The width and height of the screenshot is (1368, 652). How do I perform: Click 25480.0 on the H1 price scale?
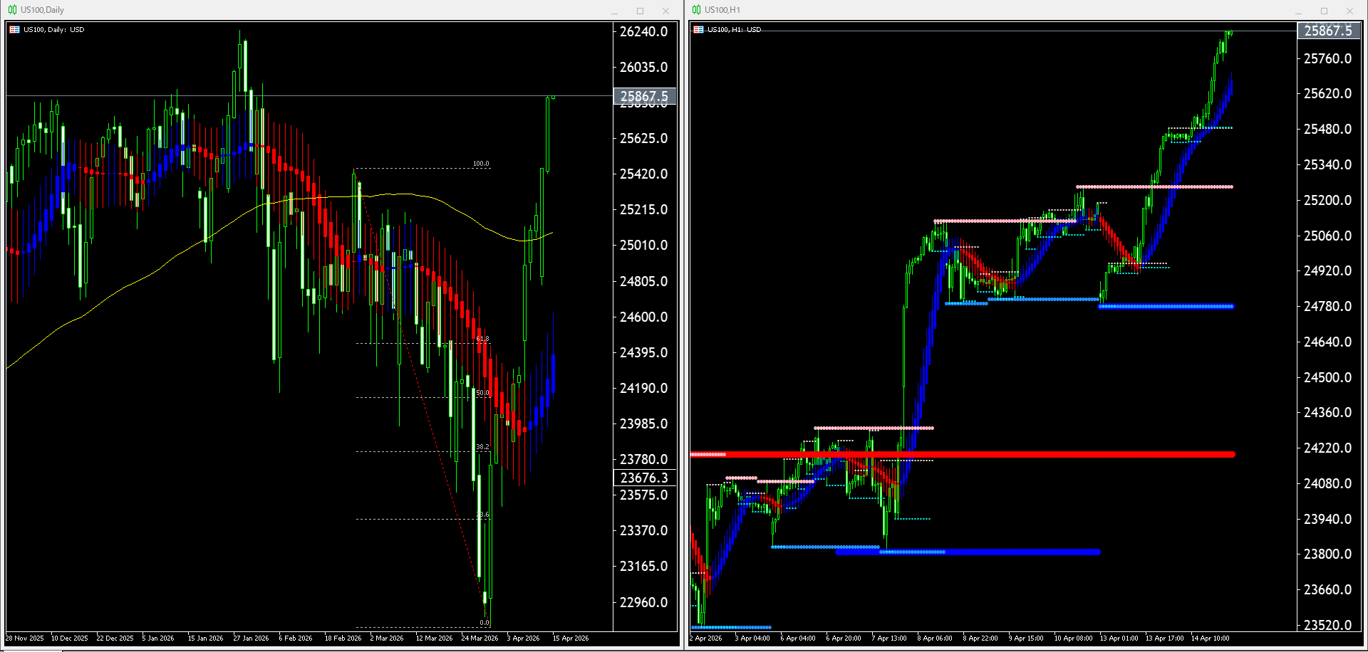1327,129
